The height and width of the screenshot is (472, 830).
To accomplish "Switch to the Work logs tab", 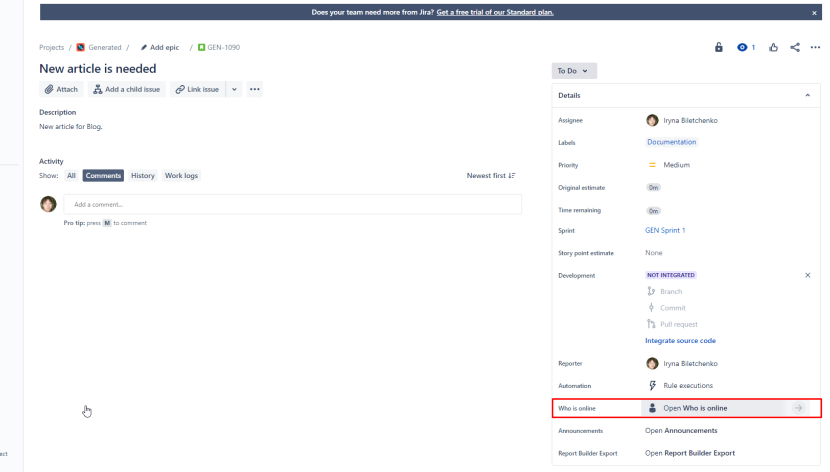I will pyautogui.click(x=181, y=176).
